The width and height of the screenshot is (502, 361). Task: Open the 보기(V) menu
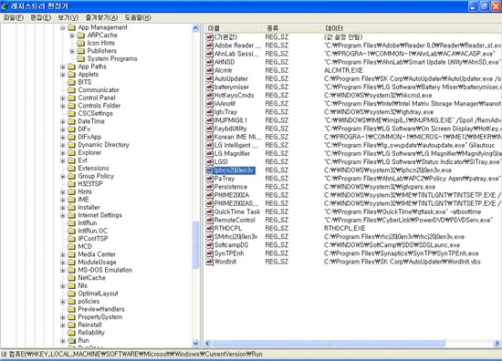tap(68, 17)
